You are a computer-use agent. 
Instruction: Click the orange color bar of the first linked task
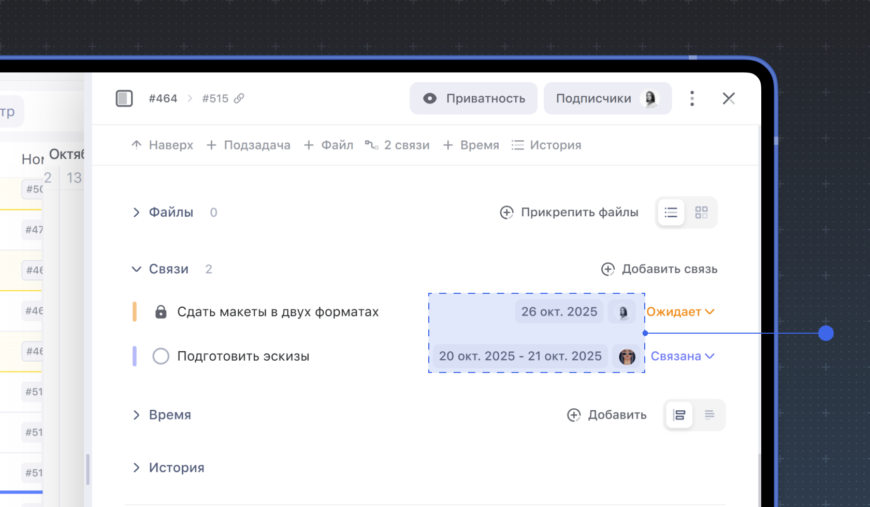[x=135, y=312]
